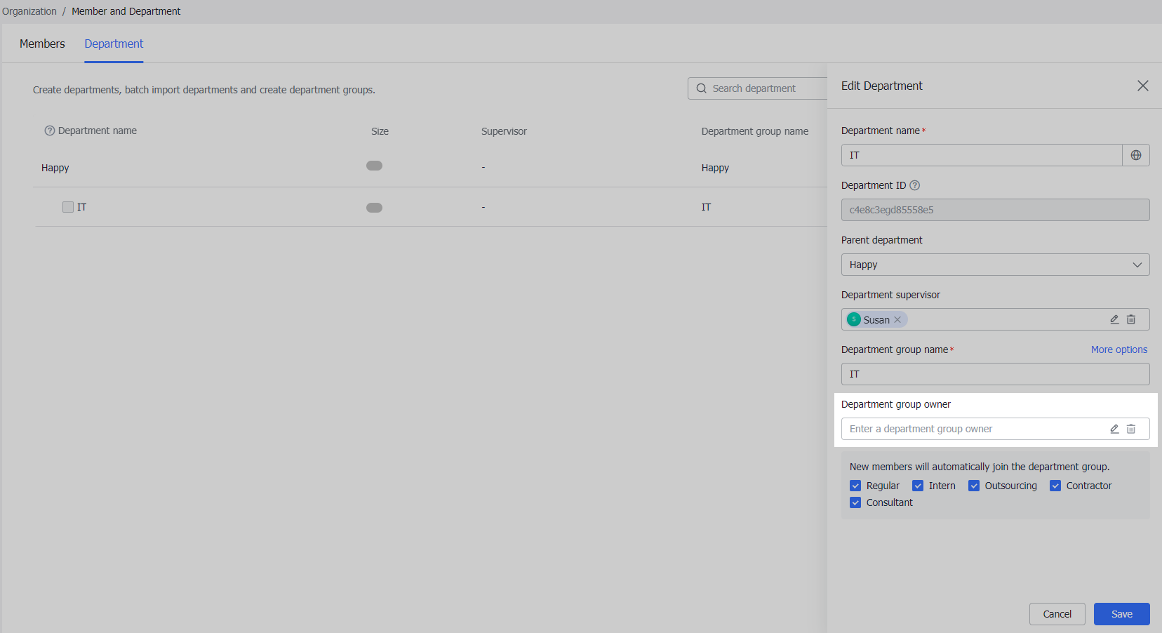Click the Organization breadcrumb link

click(x=29, y=11)
